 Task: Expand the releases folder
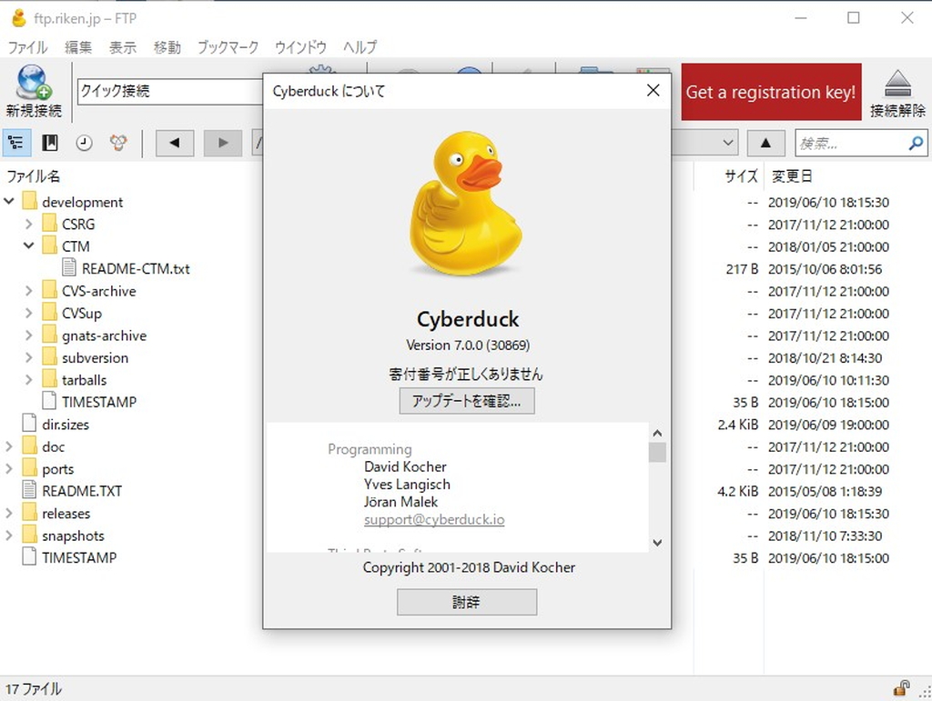tap(10, 514)
